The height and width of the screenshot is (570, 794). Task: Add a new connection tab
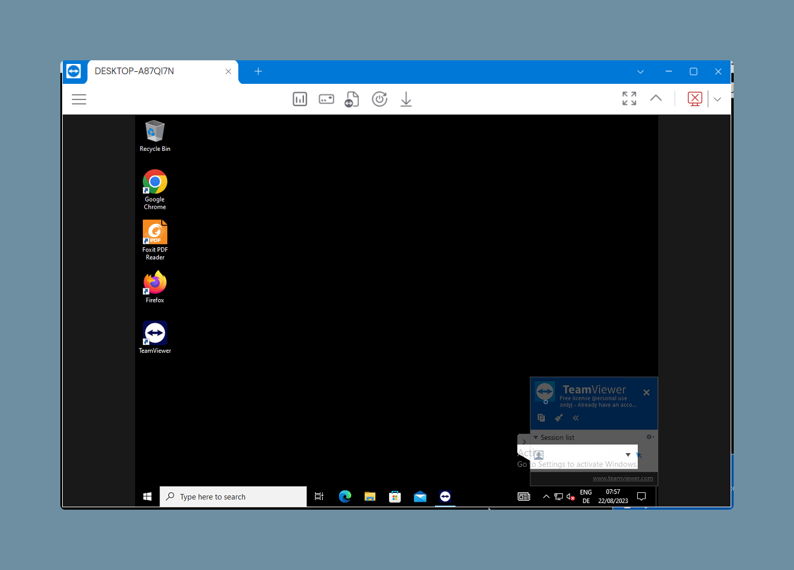click(x=258, y=71)
